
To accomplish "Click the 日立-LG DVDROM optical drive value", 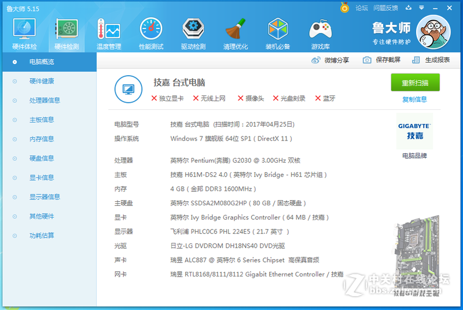I will (227, 246).
